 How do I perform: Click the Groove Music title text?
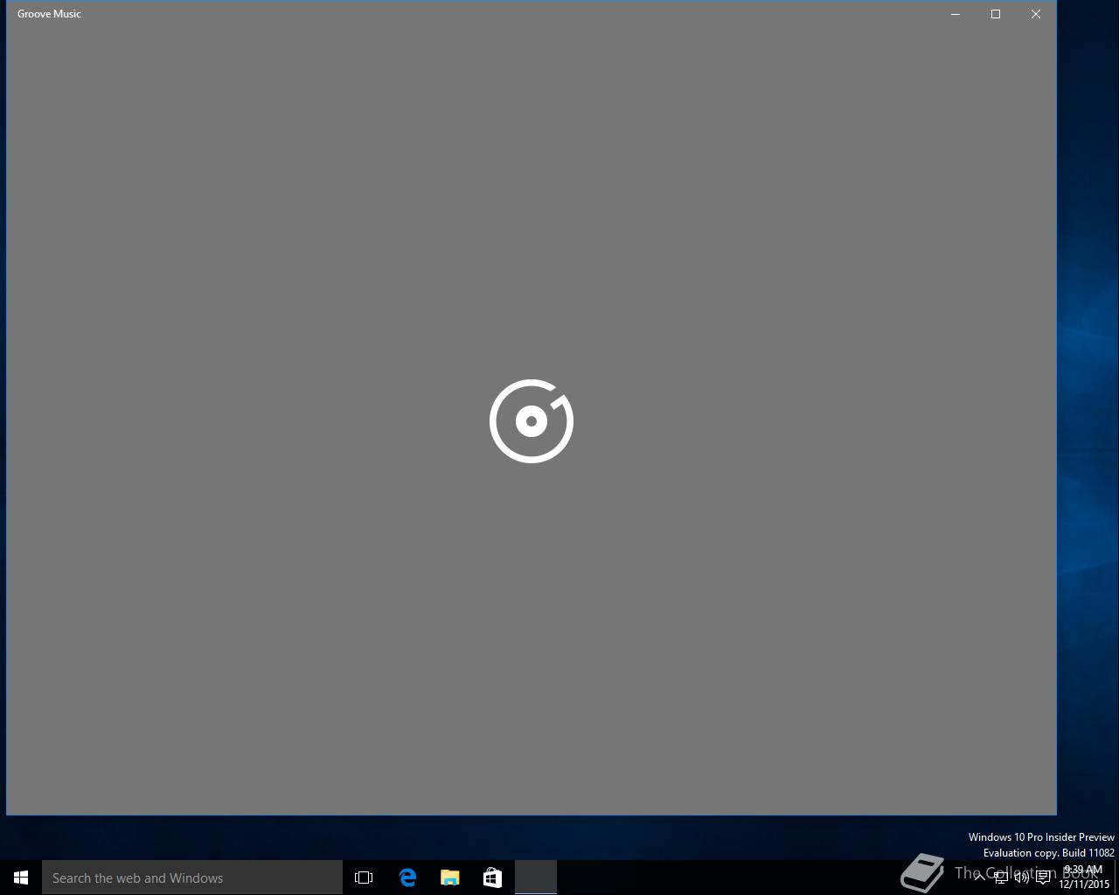(x=49, y=14)
